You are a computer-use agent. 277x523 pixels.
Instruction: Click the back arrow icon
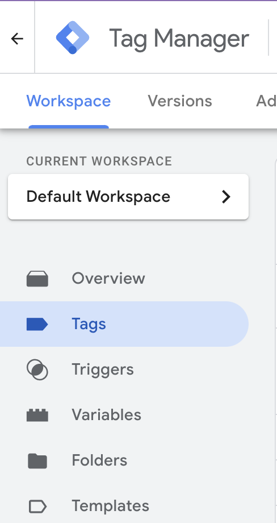[17, 39]
